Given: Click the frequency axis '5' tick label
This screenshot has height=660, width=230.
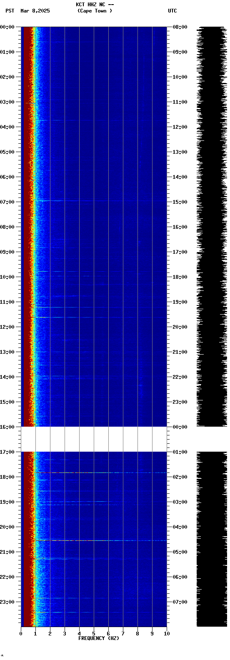Looking at the screenshot, I should [94, 634].
